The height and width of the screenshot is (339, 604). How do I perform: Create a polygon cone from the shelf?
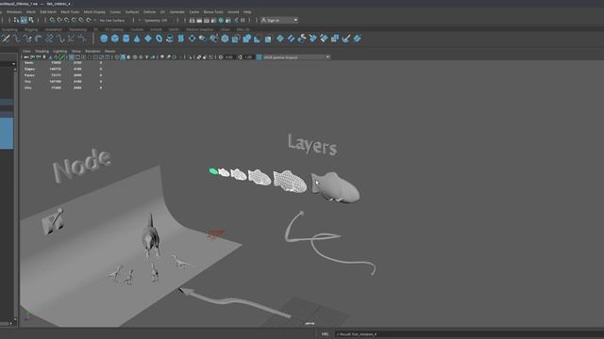[137, 39]
